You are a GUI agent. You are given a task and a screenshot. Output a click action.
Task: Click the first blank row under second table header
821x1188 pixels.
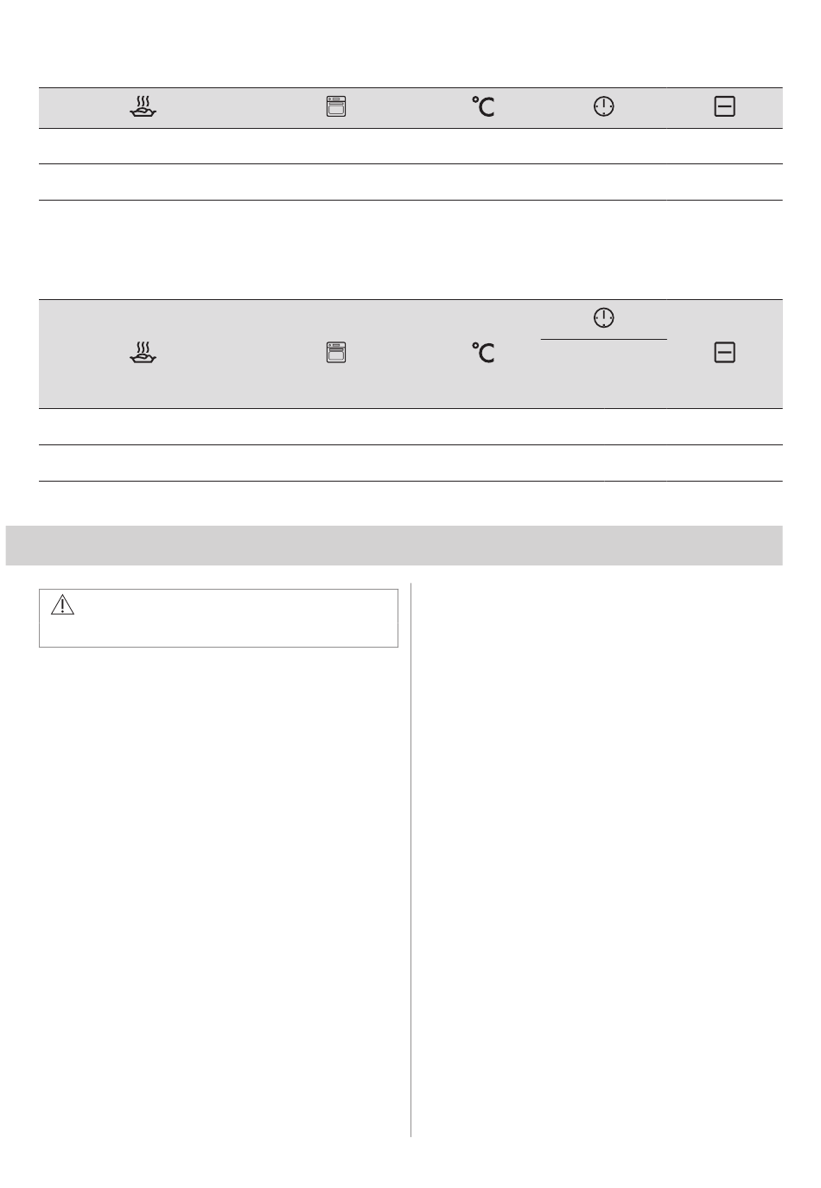[x=410, y=427]
